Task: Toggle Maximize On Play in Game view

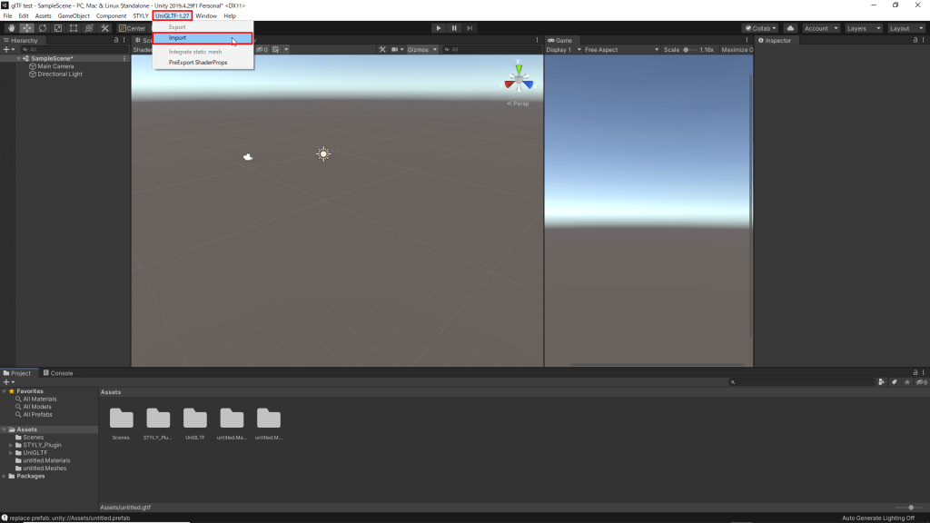Action: 737,50
